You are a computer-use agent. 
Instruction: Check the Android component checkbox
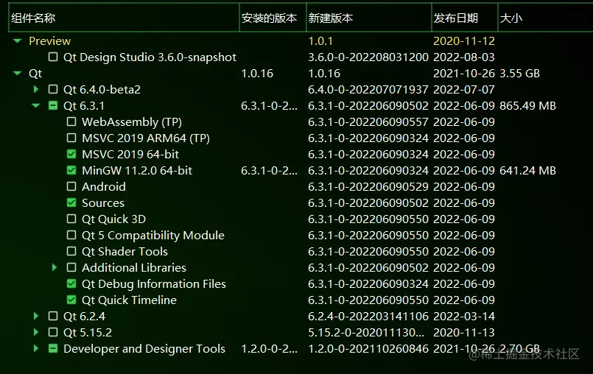[x=71, y=186]
